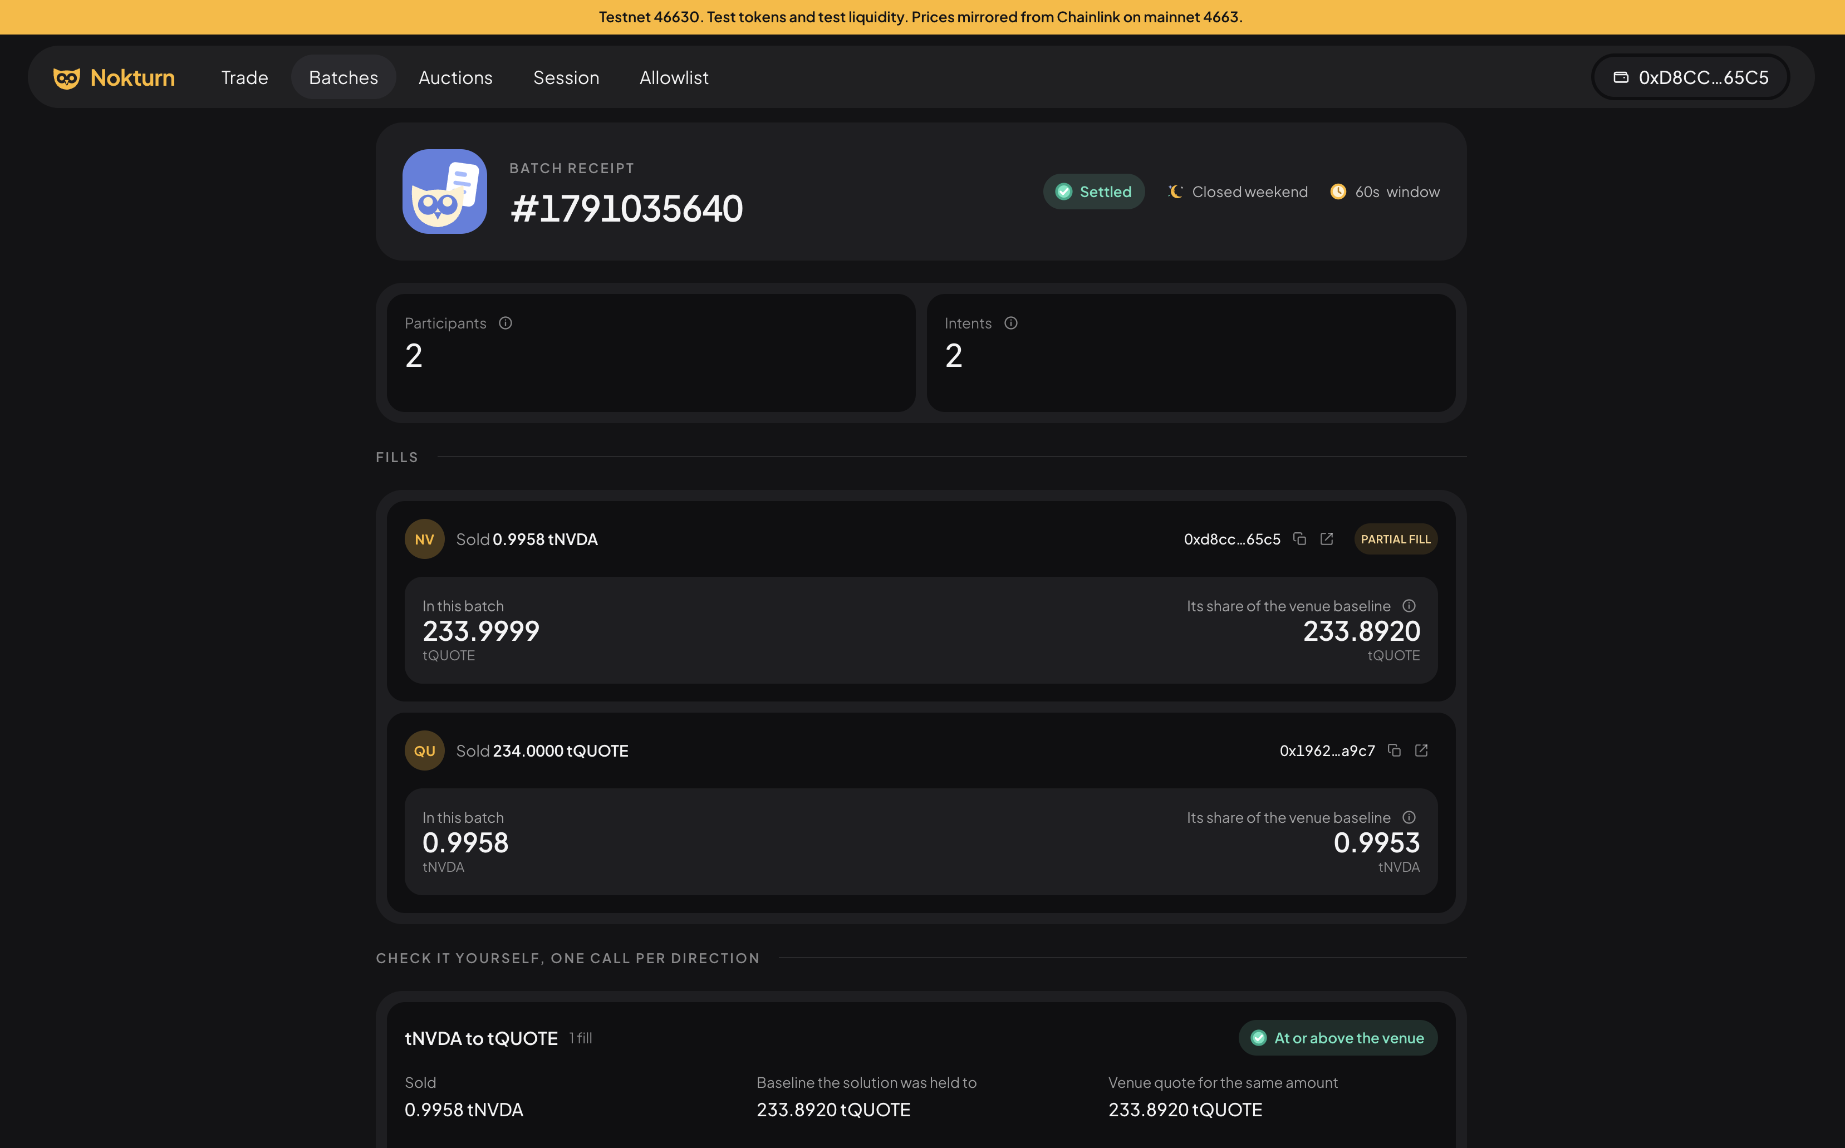Click the 233.8920 venue baseline value in tNVDA fill

pos(1361,631)
